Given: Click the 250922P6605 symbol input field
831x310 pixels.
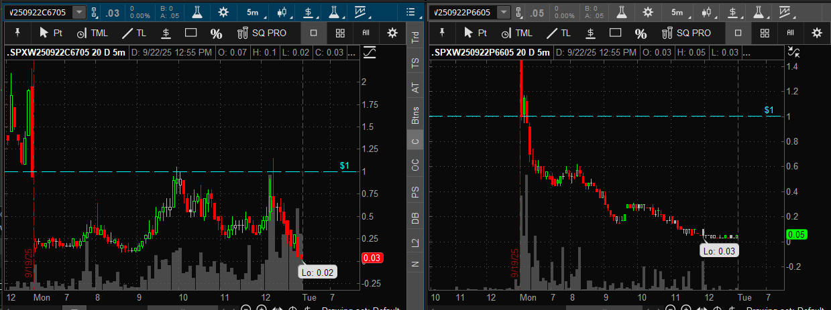Looking at the screenshot, I should tap(461, 12).
